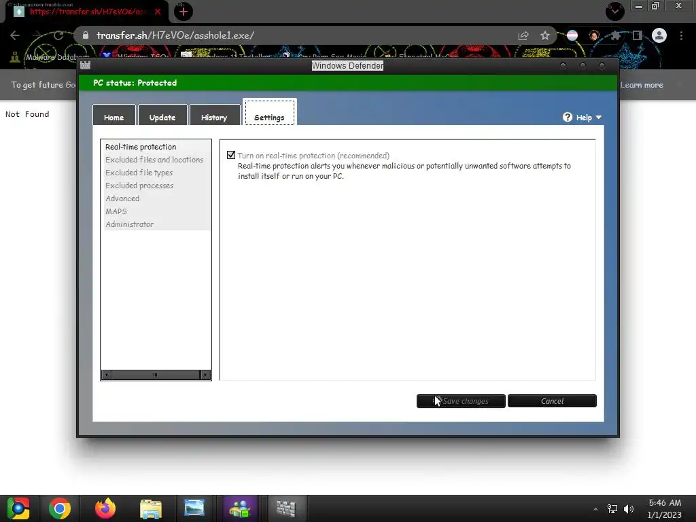
Task: Click the share page icon in address bar
Action: point(523,36)
